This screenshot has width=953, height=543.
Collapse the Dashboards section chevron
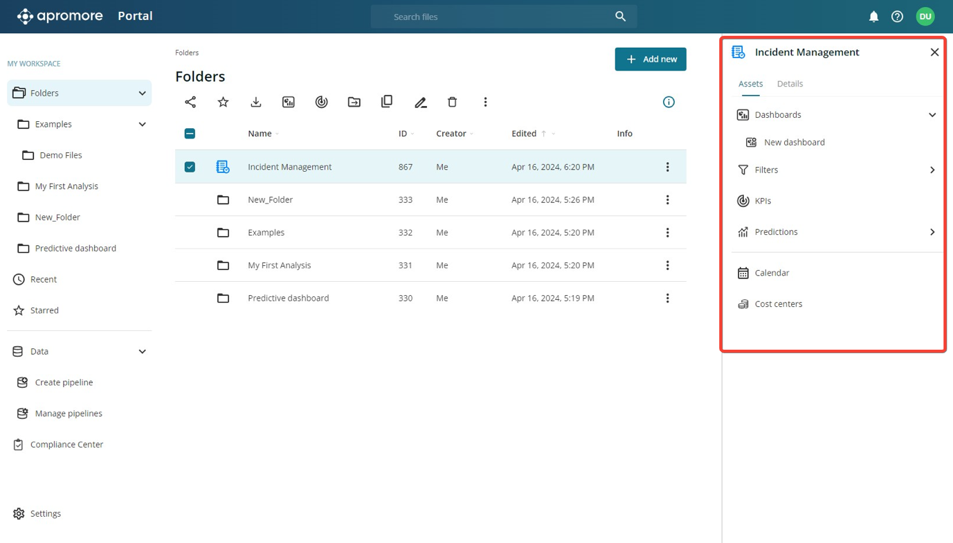(932, 115)
